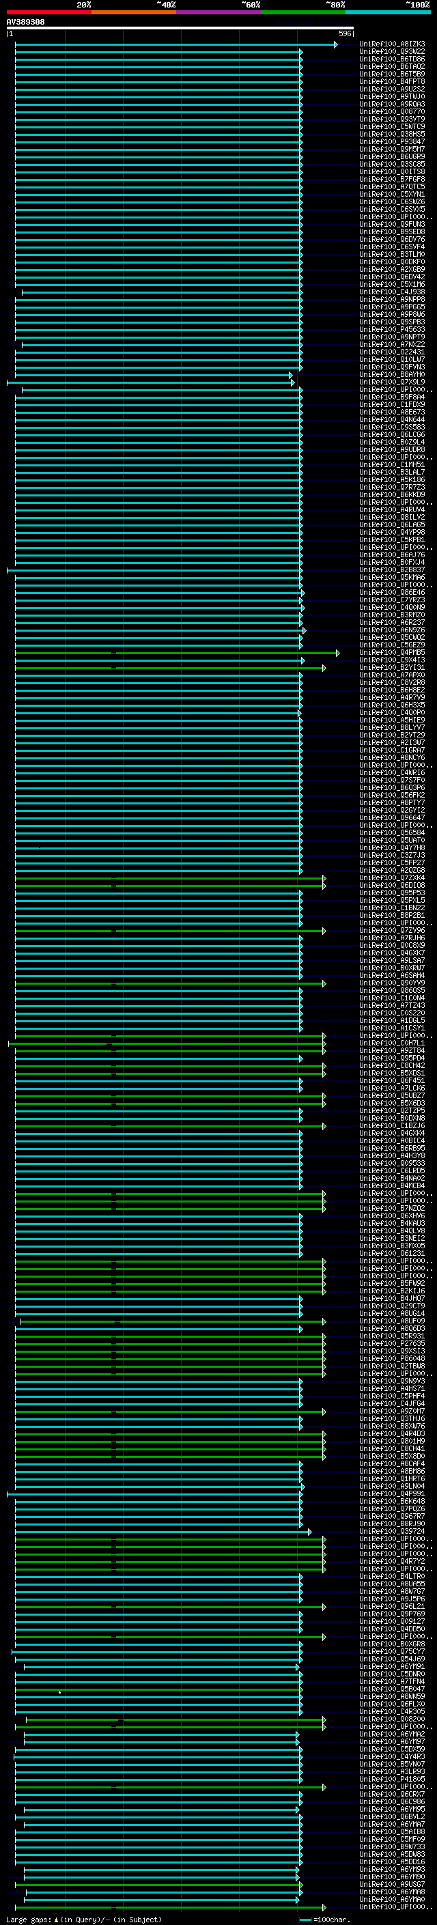This screenshot has width=437, height=1925.
Task: Click hit label UniRef100_C4J938
Action: (392, 292)
